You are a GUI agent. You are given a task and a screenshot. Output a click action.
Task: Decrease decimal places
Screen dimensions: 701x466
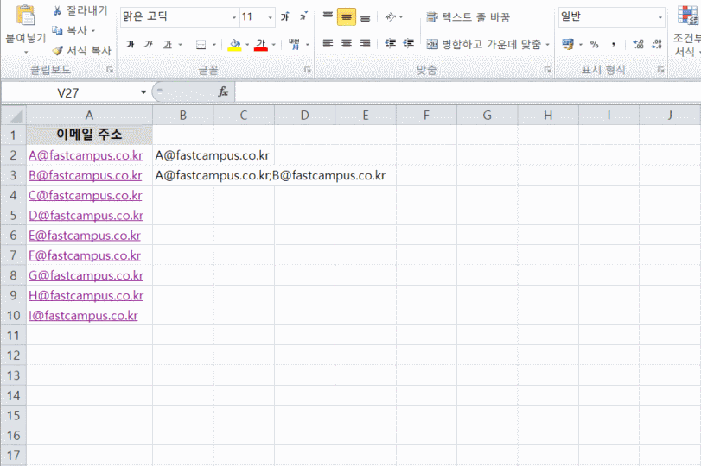point(656,44)
